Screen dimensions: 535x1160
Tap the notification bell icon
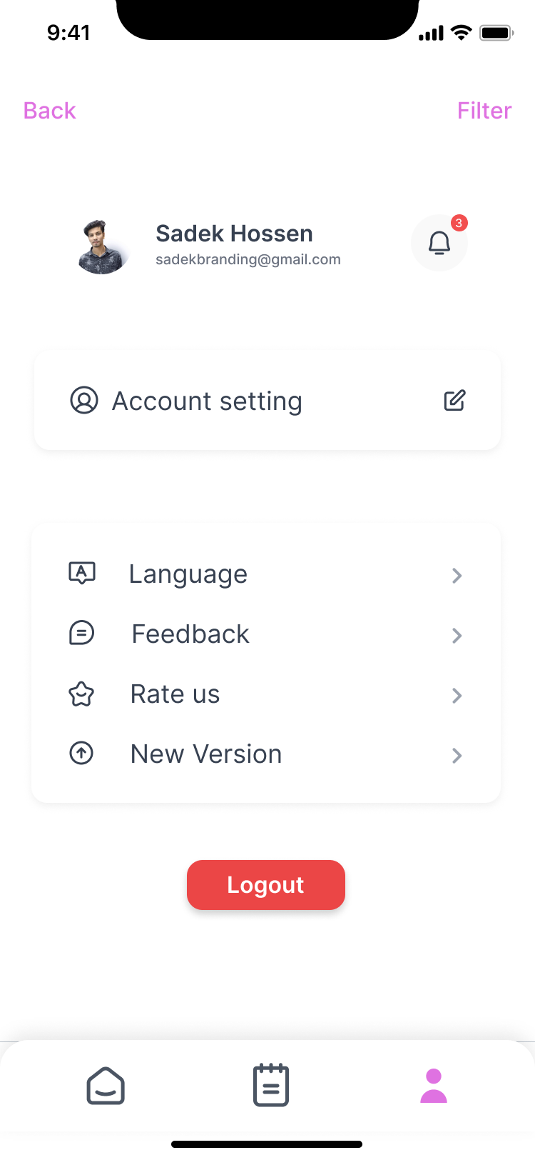coord(439,244)
